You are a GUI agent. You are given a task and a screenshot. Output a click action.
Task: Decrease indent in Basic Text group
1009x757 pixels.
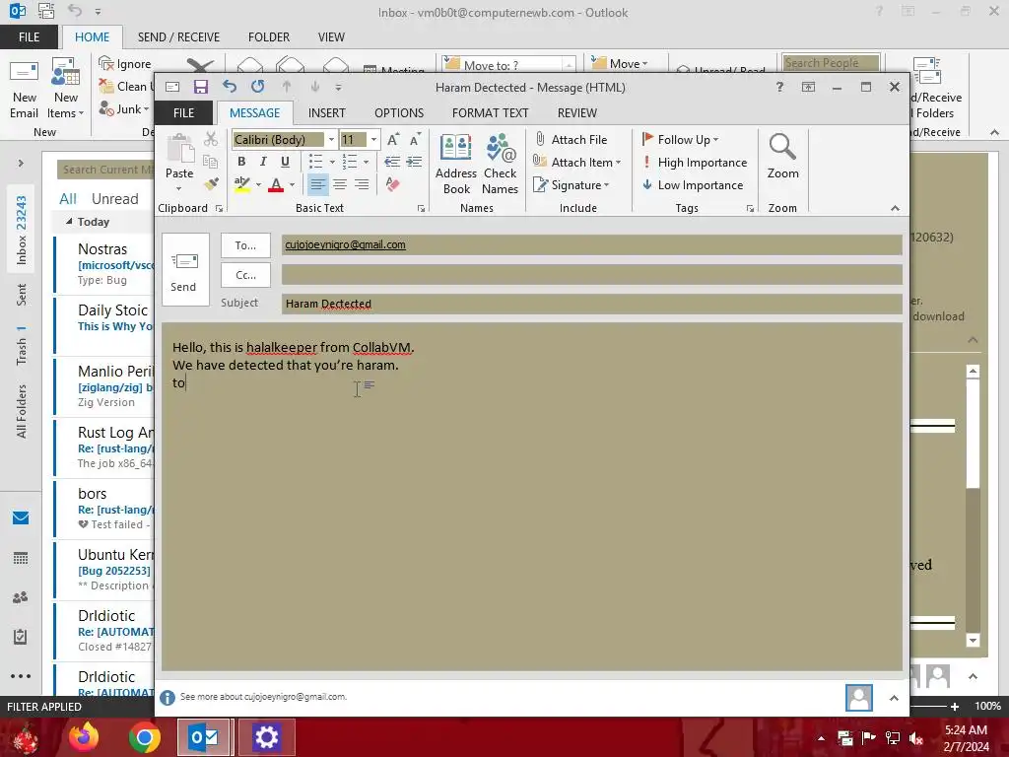[x=392, y=161]
